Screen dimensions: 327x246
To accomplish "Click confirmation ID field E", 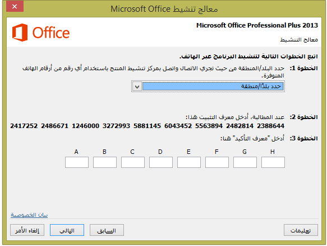I will click(189, 162).
